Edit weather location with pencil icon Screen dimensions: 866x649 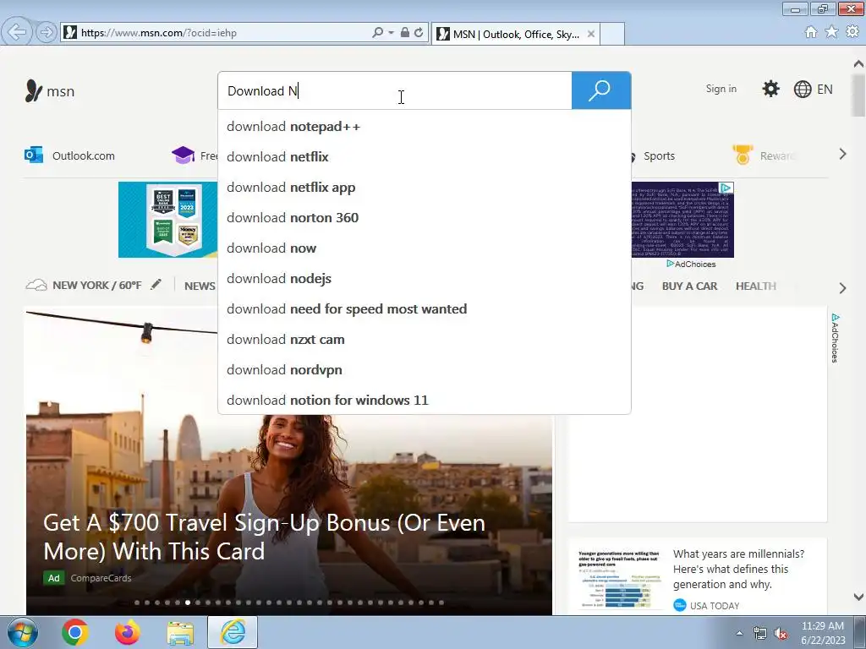[x=156, y=284]
